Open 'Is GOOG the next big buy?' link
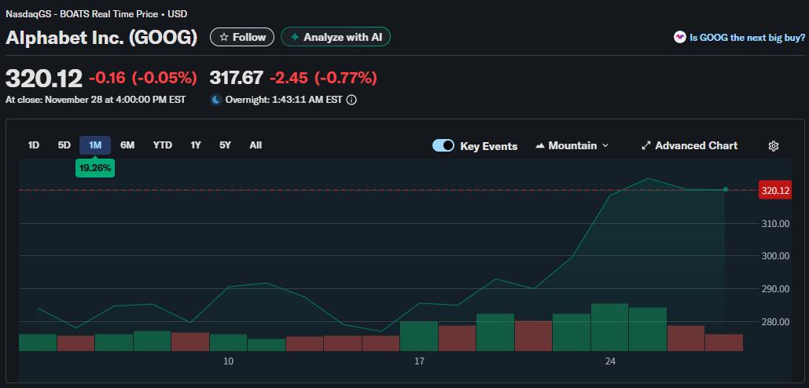This screenshot has width=809, height=388. click(747, 37)
